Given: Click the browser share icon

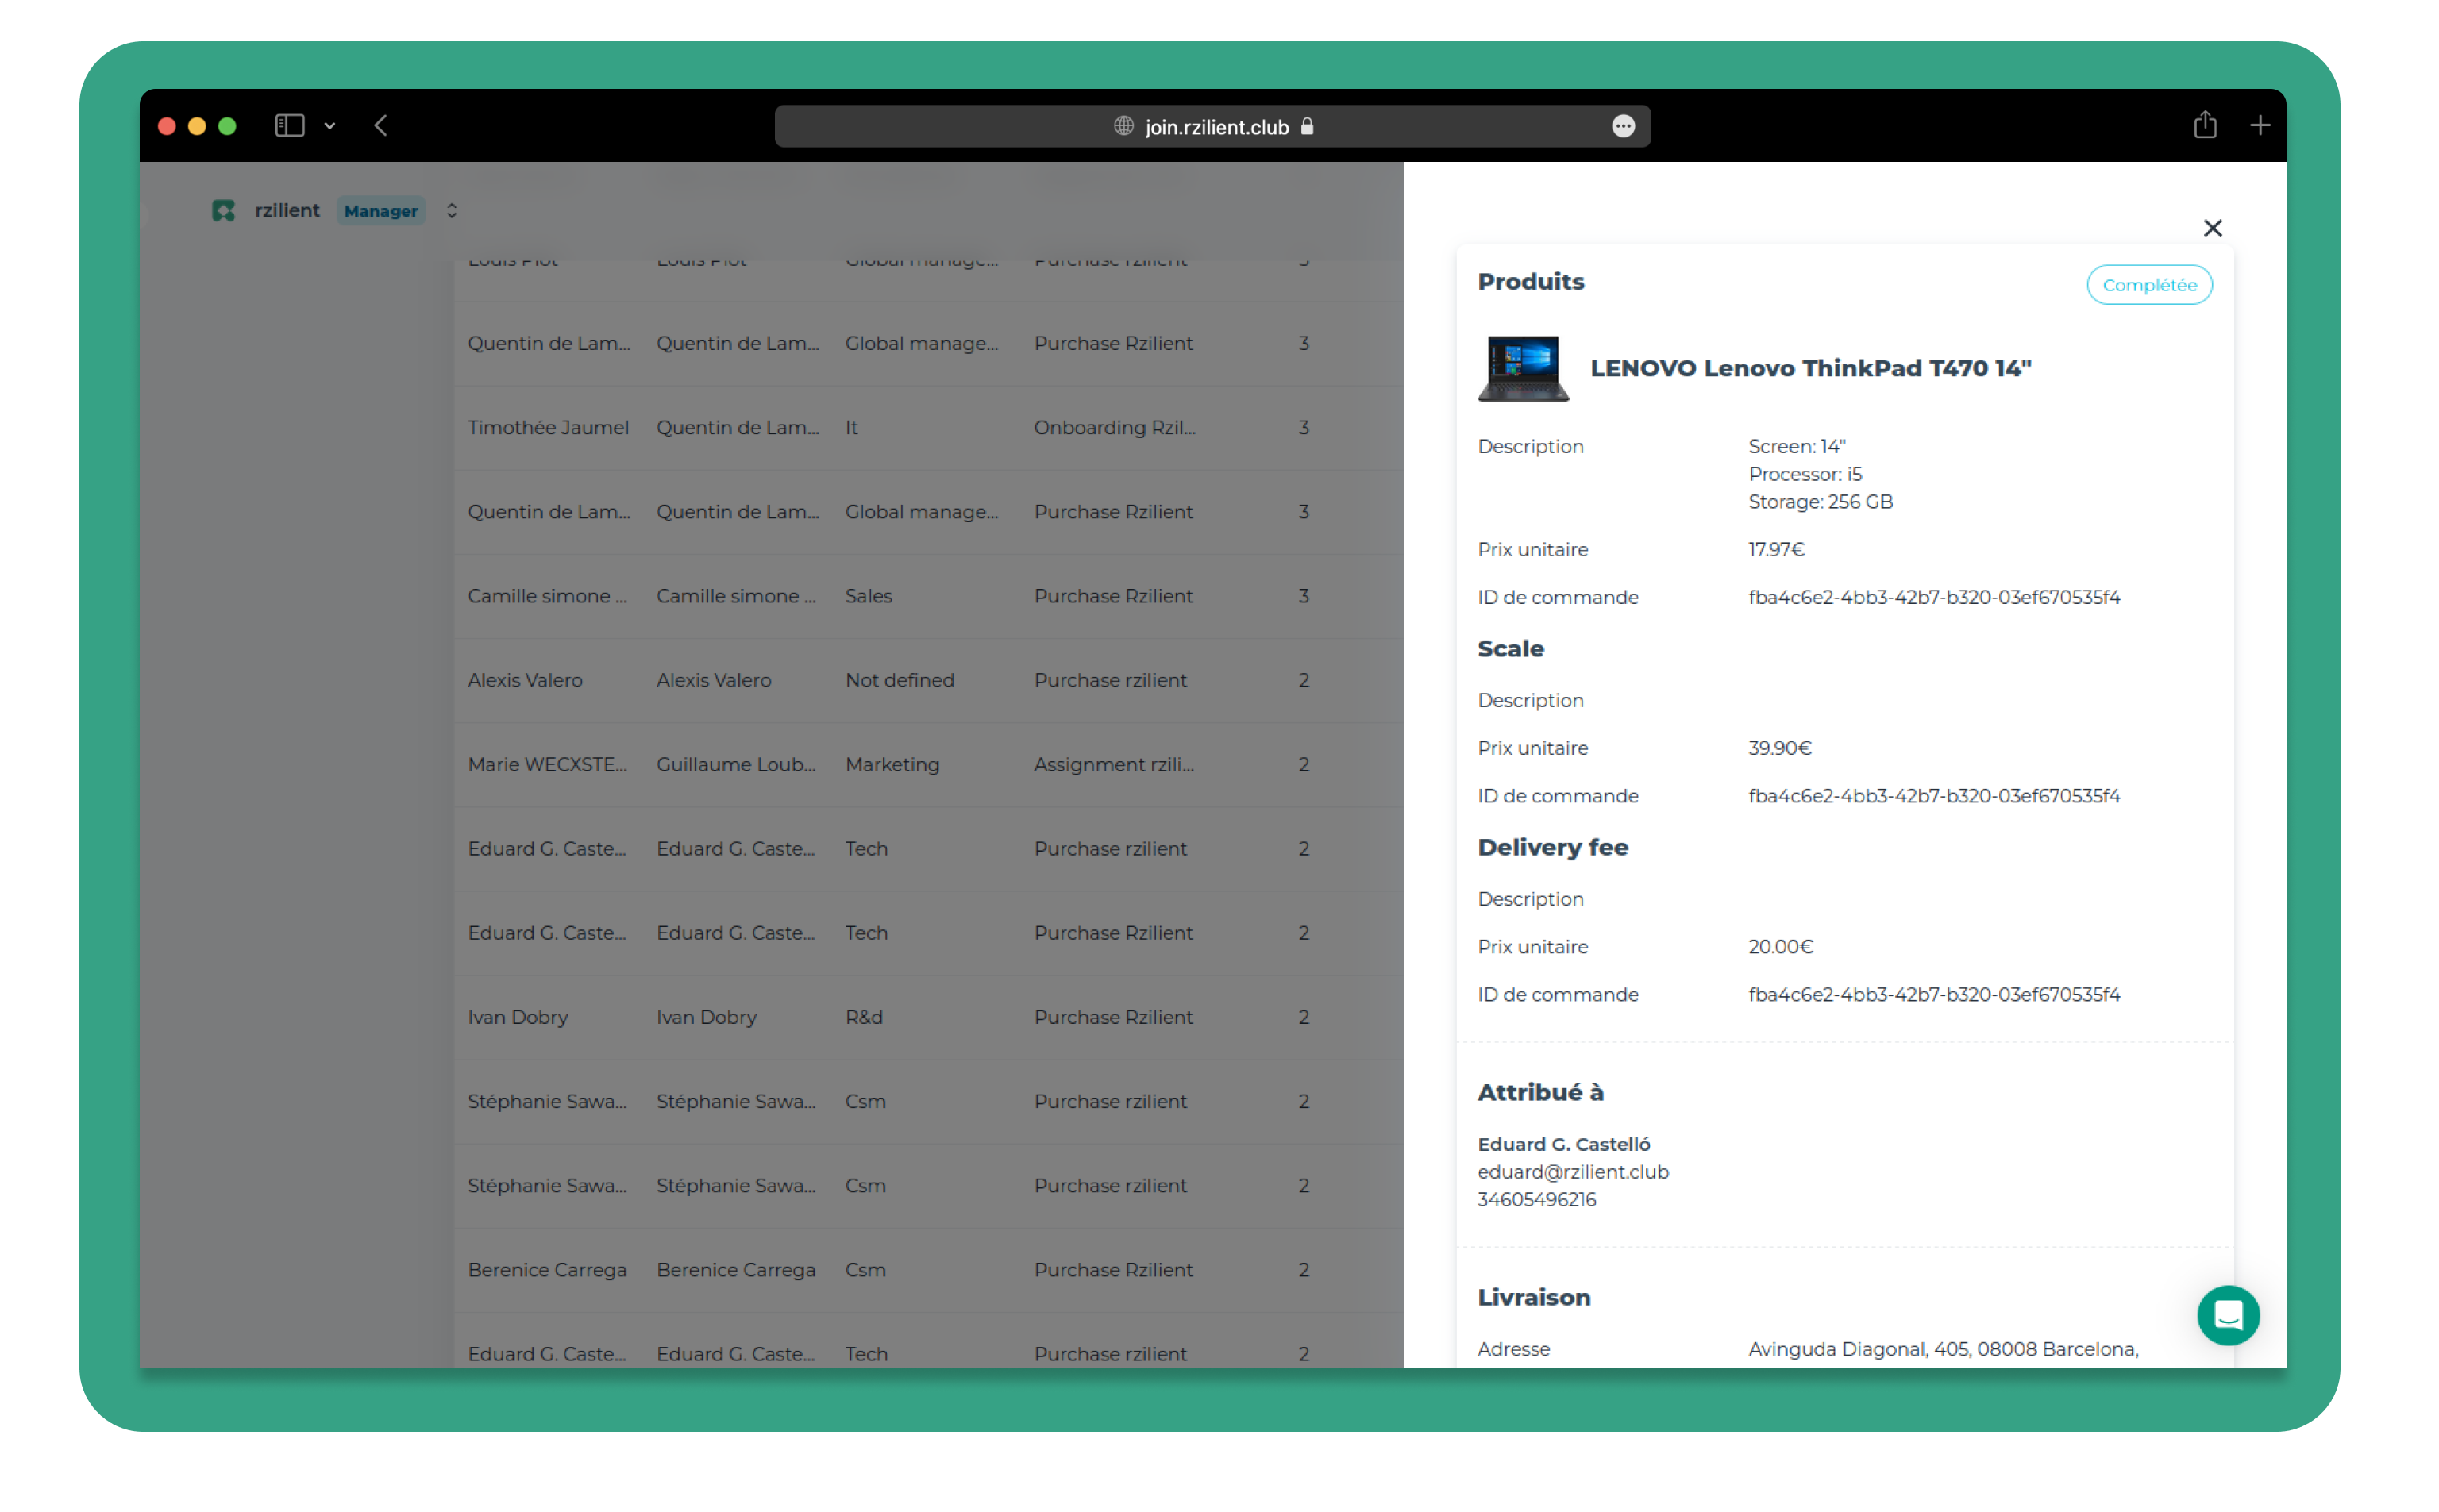Looking at the screenshot, I should 2205,126.
